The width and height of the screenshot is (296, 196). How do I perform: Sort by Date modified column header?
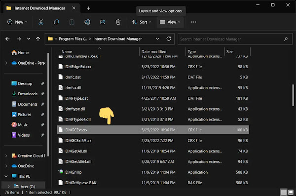coord(154,52)
